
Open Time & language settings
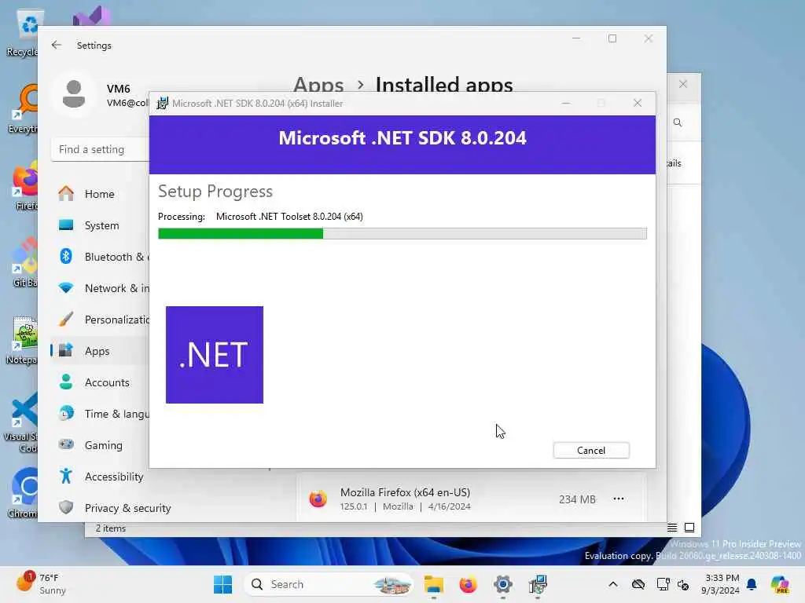100,414
